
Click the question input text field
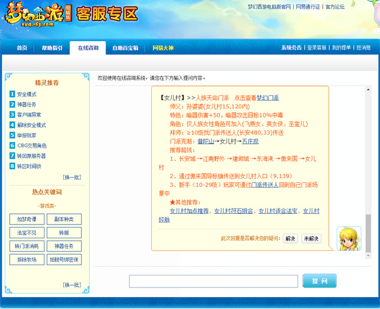pos(213,281)
